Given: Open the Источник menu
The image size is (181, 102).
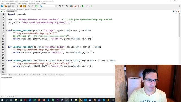Looking at the screenshot, I should point(13,3).
